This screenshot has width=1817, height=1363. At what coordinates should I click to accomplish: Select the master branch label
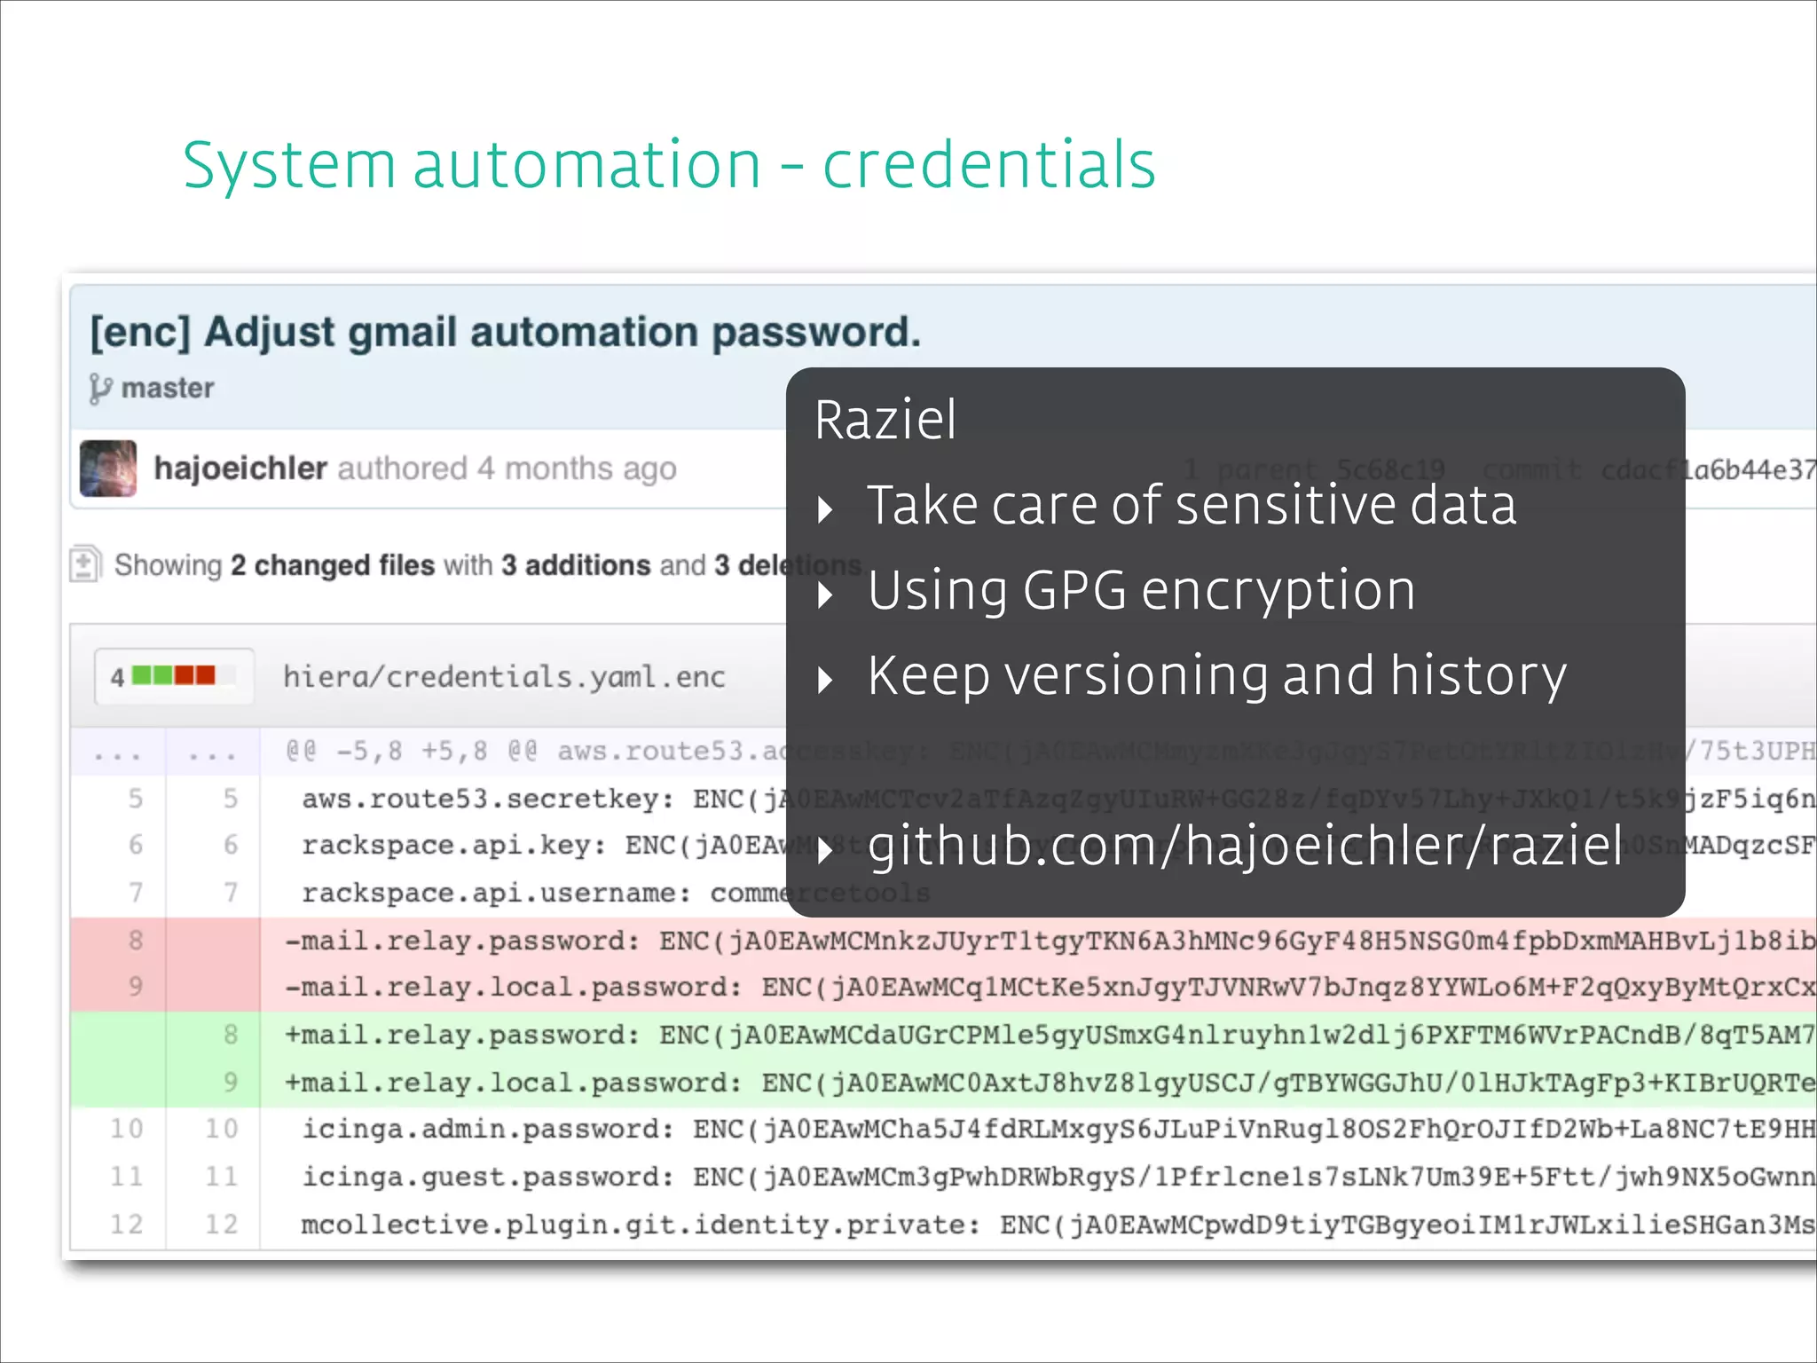pyautogui.click(x=168, y=388)
